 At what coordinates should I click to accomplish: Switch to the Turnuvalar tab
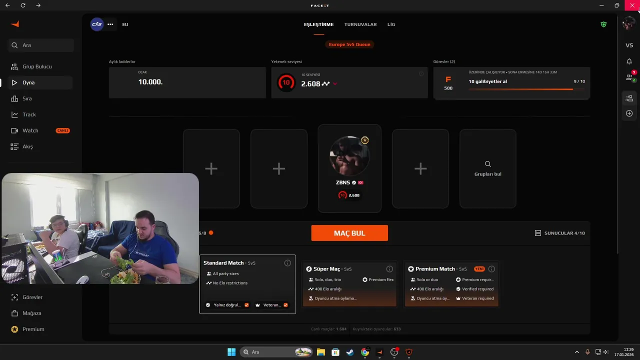click(360, 24)
